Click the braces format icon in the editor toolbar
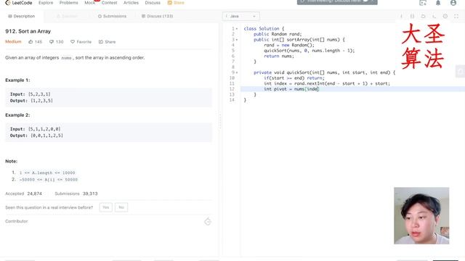Viewport: 465px width, 261px height. 412,16
